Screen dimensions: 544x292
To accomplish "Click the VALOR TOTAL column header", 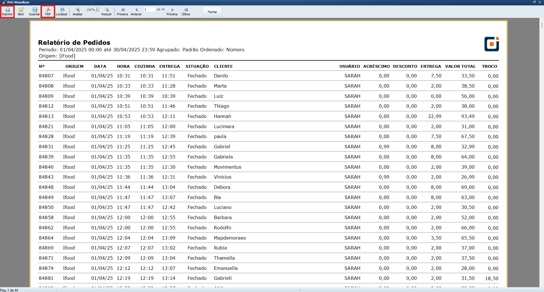I will [x=460, y=66].
